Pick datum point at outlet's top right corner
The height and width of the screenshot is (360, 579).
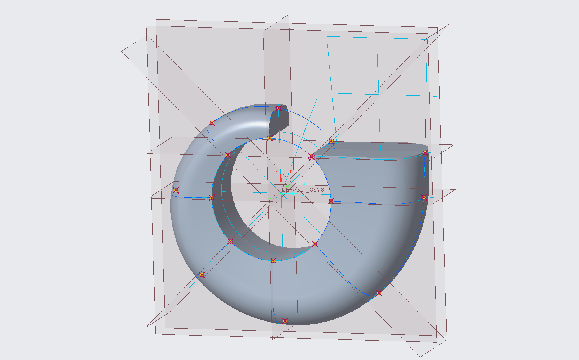425,152
